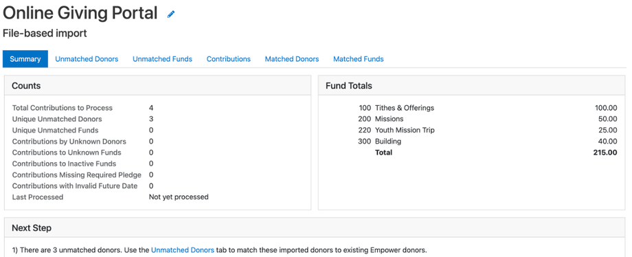This screenshot has height=257, width=632.
Task: Click the Total Contributions count of 4
Action: 151,108
